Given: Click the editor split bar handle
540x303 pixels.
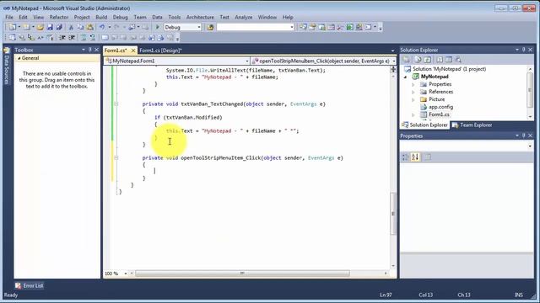Looking at the screenshot, I should coord(393,69).
